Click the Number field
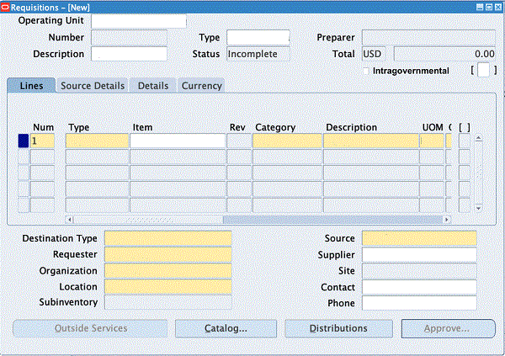The height and width of the screenshot is (356, 505). pos(129,38)
